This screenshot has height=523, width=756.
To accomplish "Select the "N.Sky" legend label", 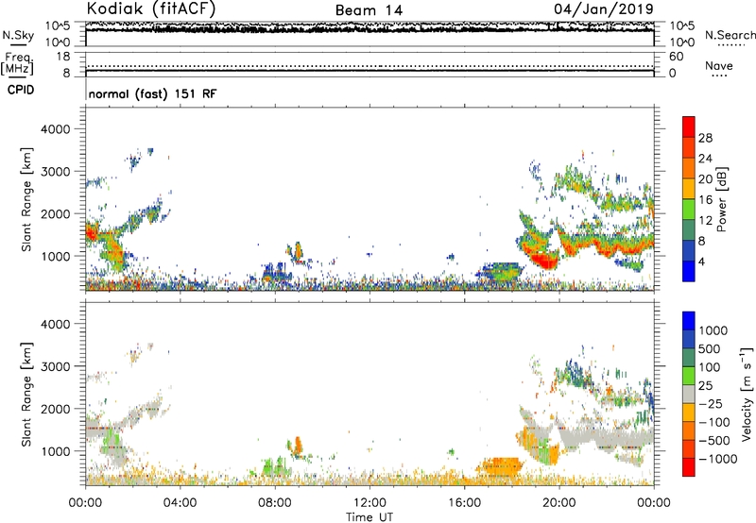I will pos(18,35).
